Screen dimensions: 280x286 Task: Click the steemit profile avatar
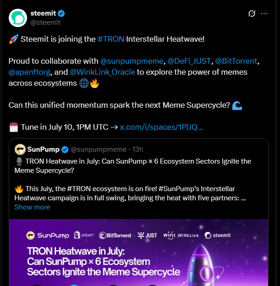pos(18,17)
